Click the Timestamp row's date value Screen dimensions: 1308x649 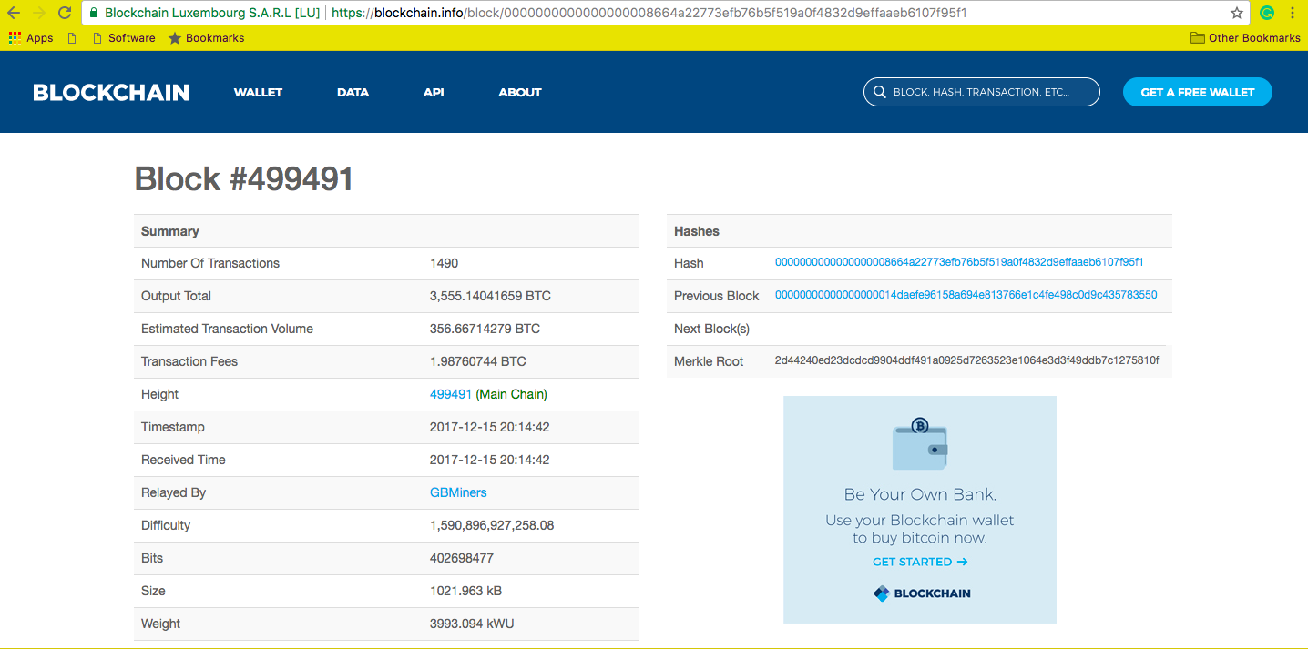coord(490,427)
